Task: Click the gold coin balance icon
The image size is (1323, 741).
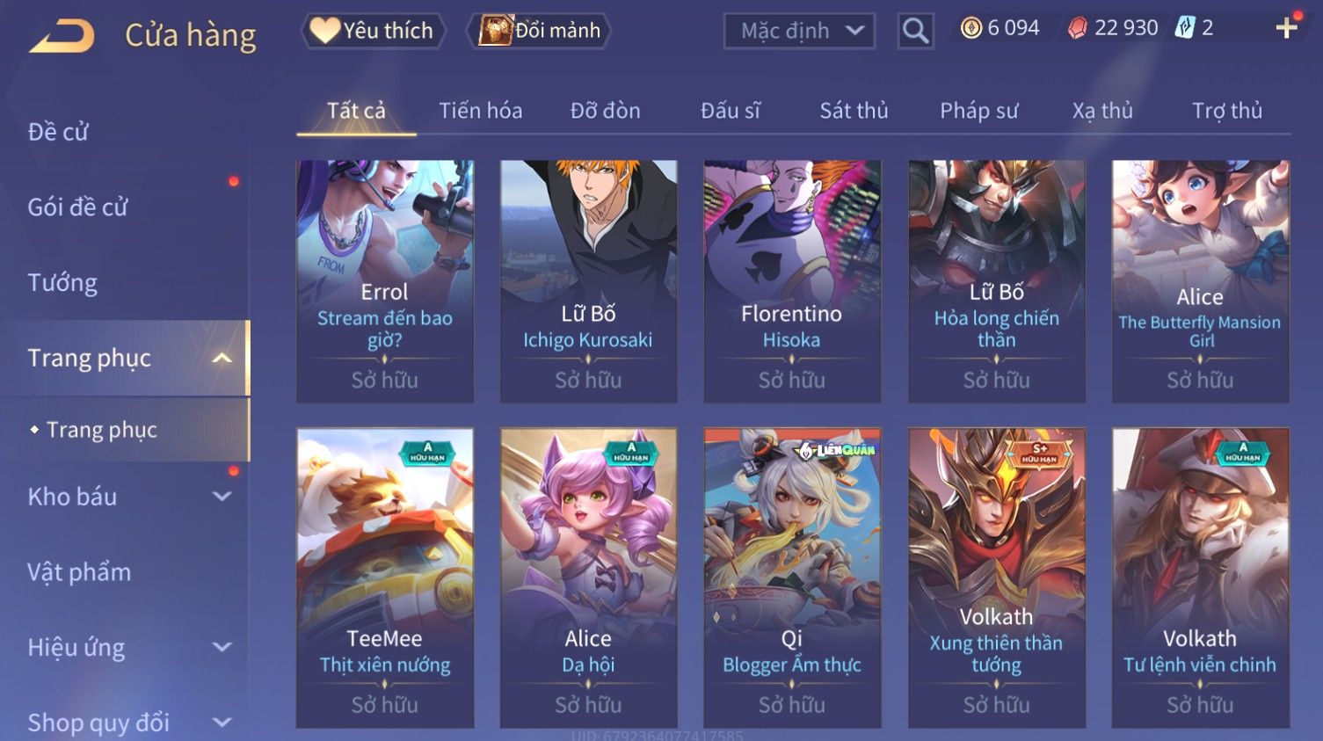Action: [x=970, y=28]
